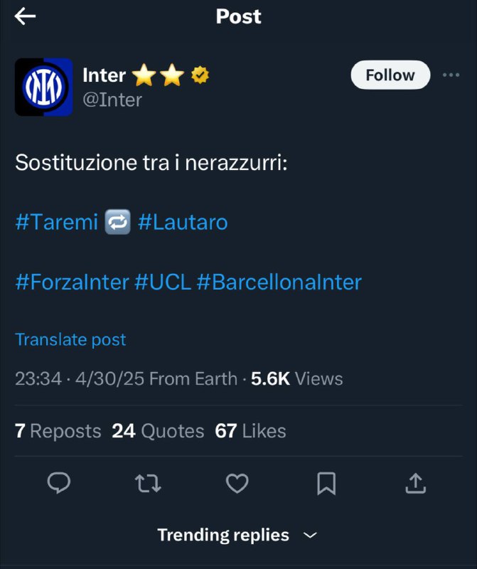Open Inter's profile picture
The image size is (477, 569).
coord(43,87)
